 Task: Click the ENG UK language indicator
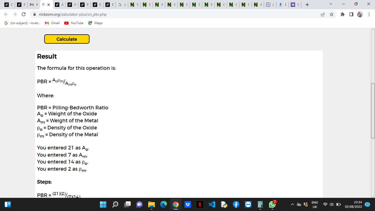click(x=315, y=204)
